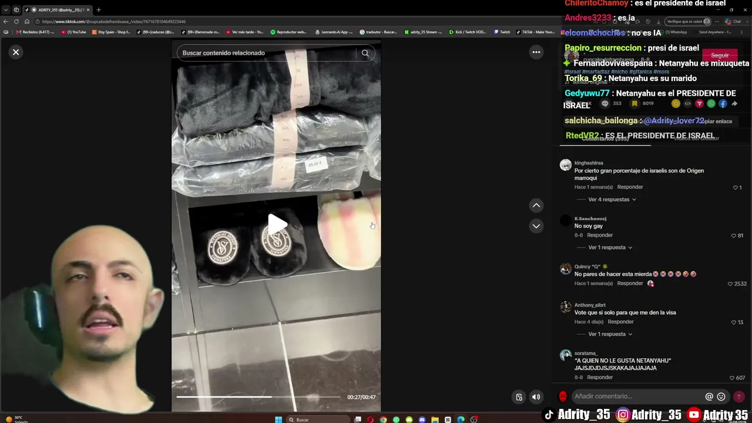The width and height of the screenshot is (752, 423).
Task: Go to next video with down arrow
Action: click(x=536, y=226)
